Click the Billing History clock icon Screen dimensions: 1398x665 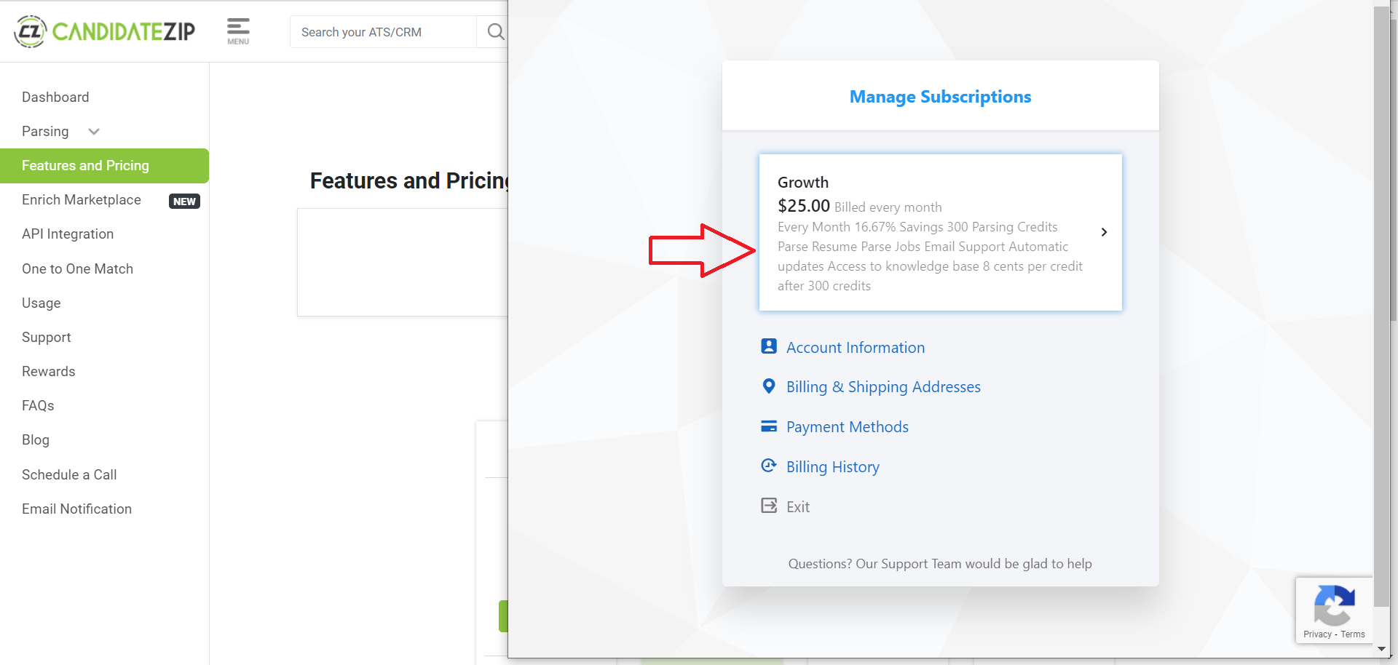[x=769, y=466]
